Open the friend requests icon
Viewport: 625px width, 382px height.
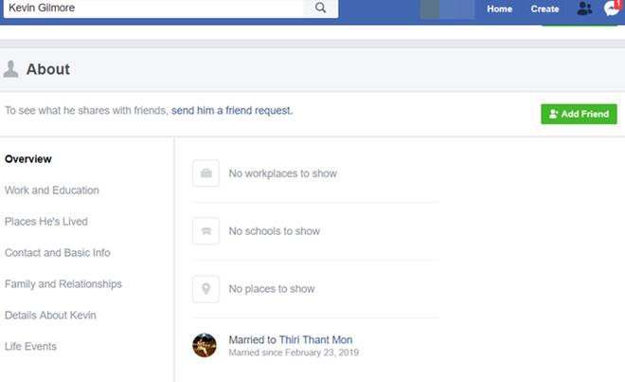click(x=584, y=9)
